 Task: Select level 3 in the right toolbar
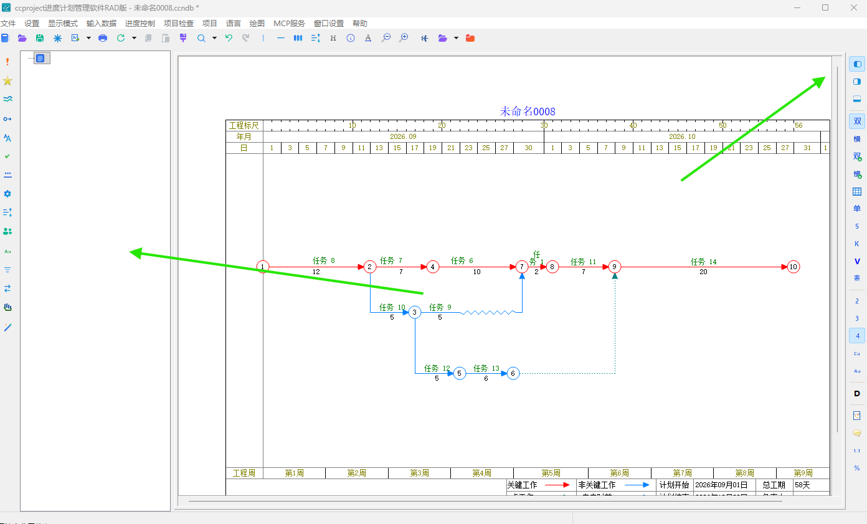[x=857, y=318]
